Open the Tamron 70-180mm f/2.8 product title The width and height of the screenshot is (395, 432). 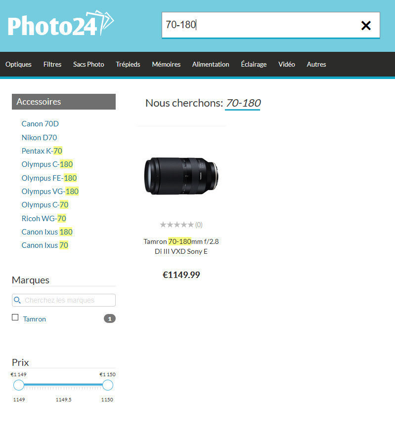(x=181, y=246)
